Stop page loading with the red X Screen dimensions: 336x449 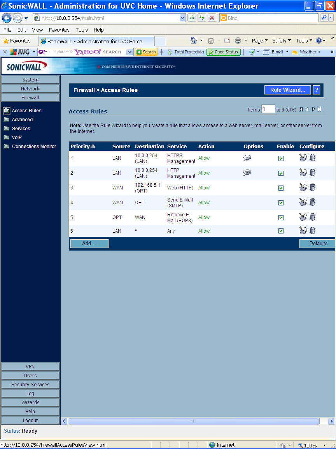[212, 18]
